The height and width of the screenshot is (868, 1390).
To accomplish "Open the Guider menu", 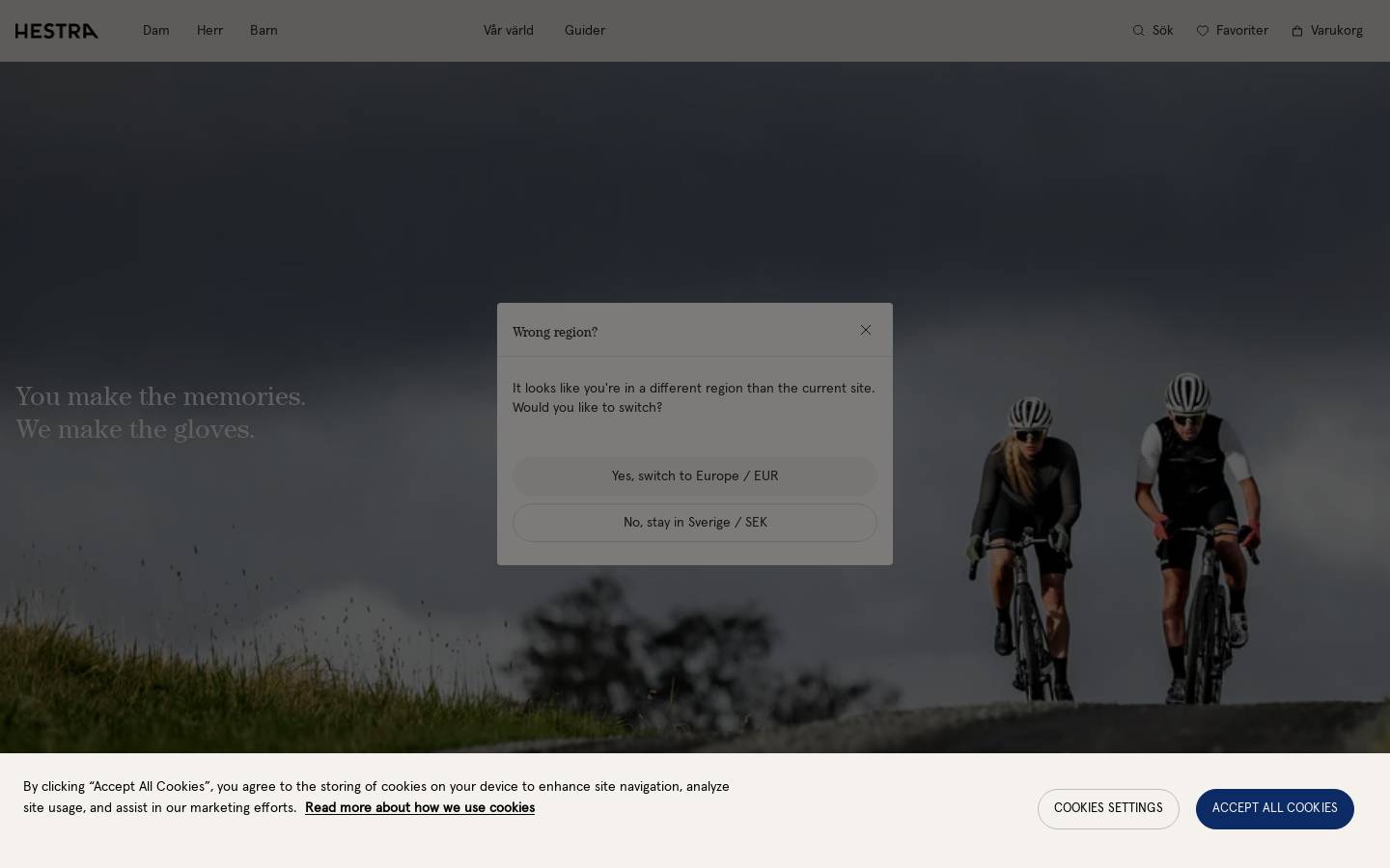I will click(x=585, y=31).
